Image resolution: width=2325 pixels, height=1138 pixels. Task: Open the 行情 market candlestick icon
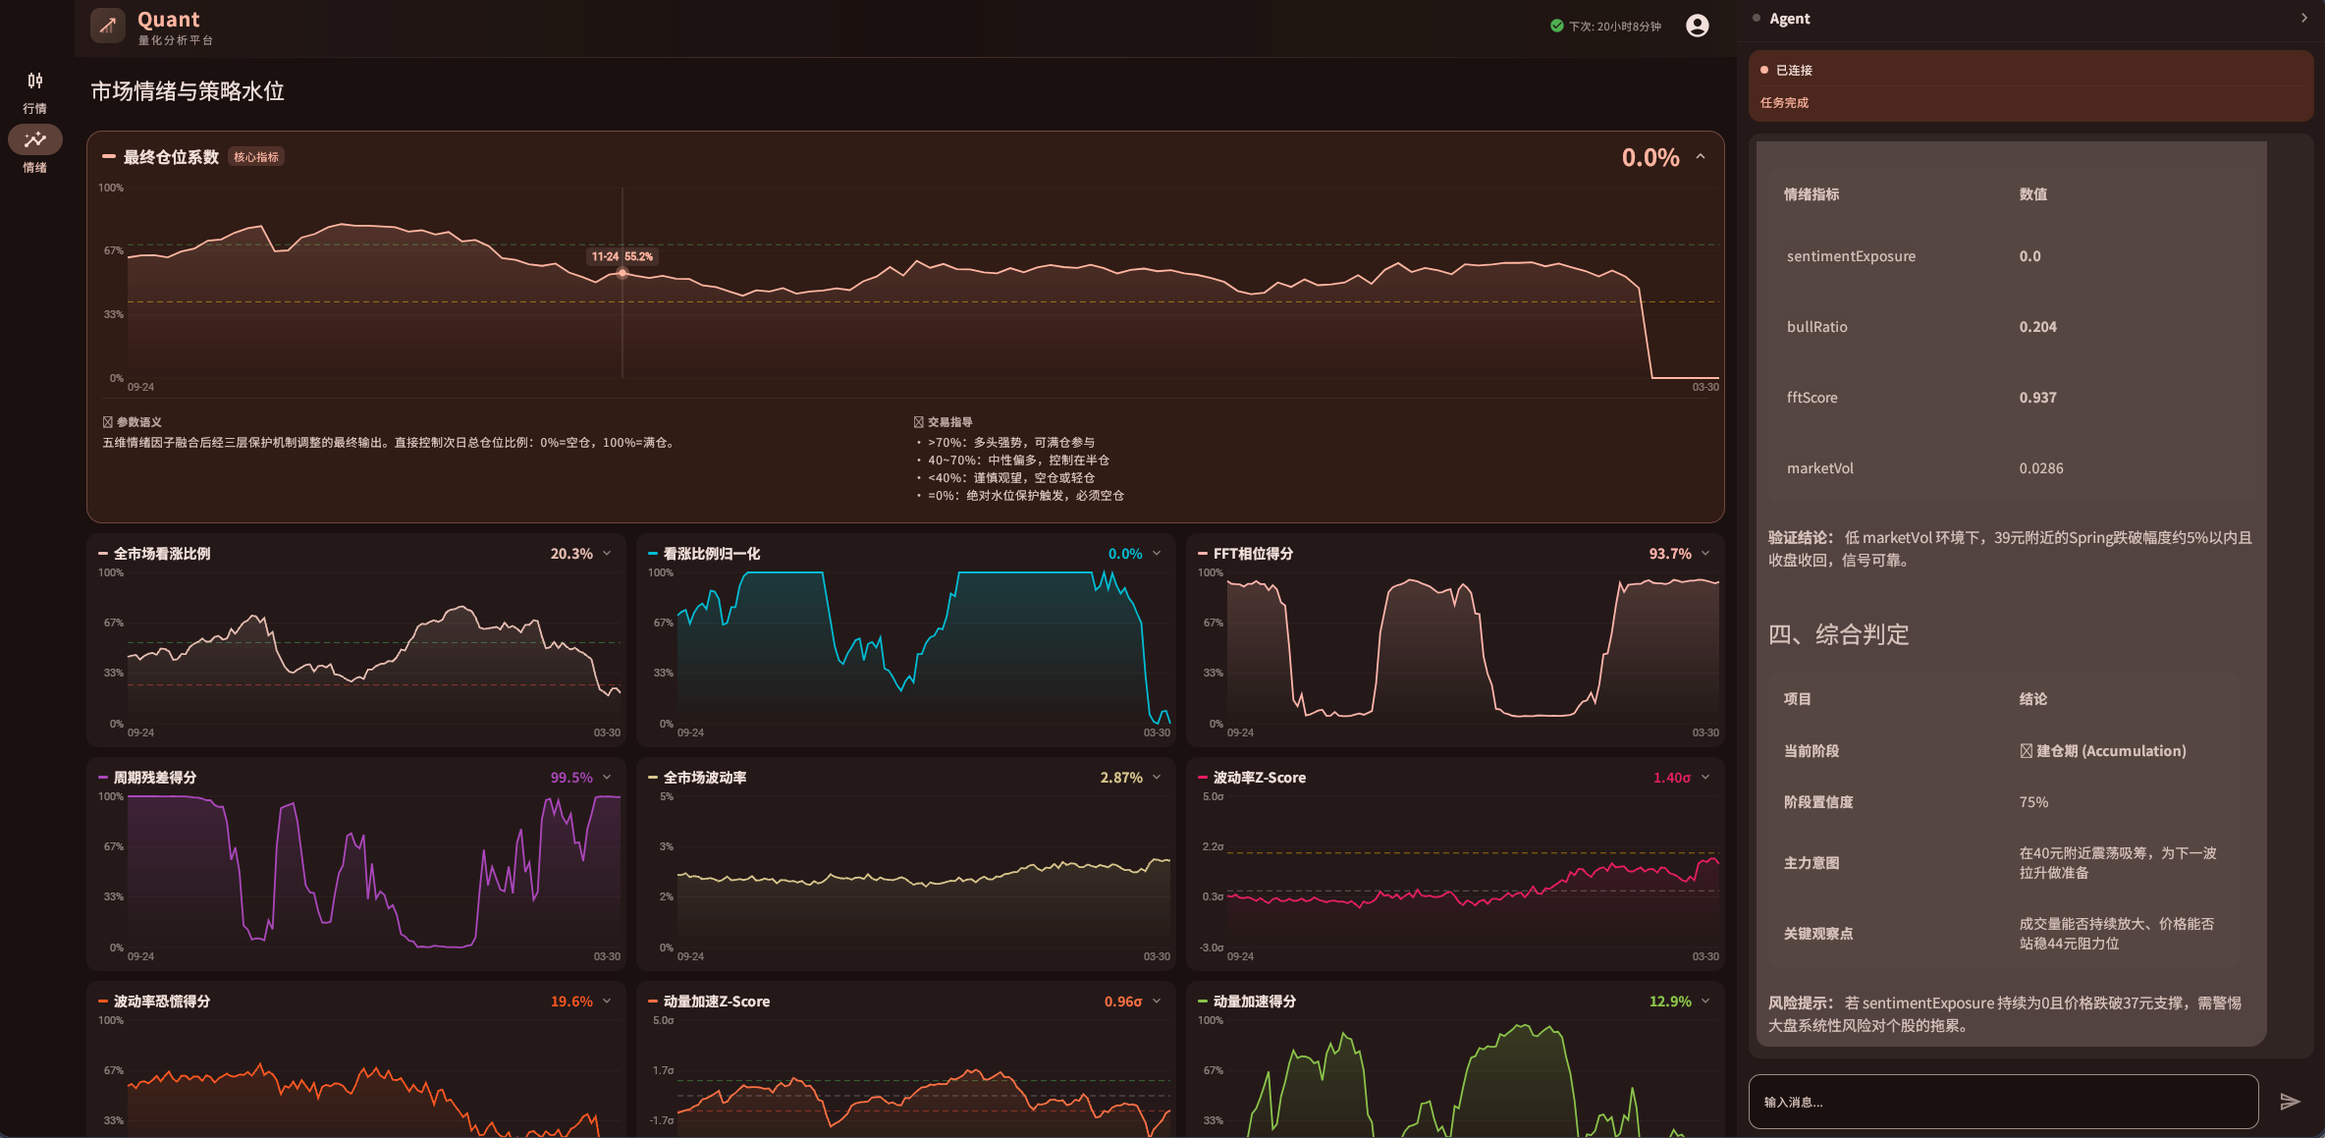coord(35,81)
